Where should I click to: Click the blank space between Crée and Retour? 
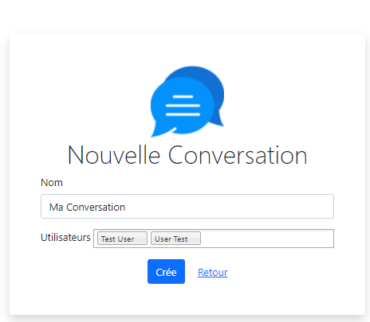tap(191, 272)
